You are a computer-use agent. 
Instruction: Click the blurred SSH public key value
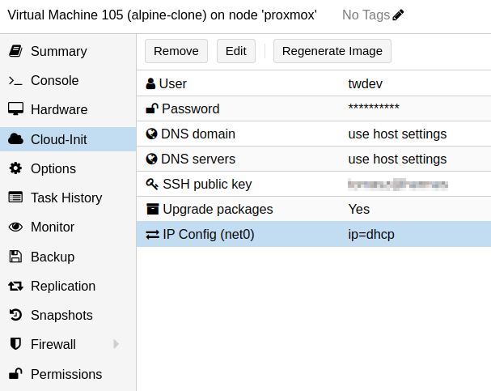[x=398, y=185]
